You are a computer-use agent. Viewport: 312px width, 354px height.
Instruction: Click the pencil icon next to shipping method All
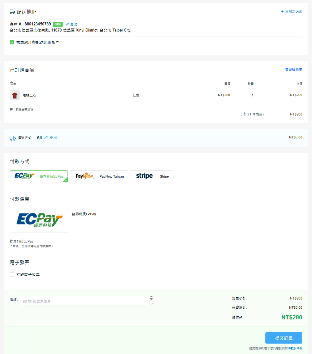(x=46, y=137)
